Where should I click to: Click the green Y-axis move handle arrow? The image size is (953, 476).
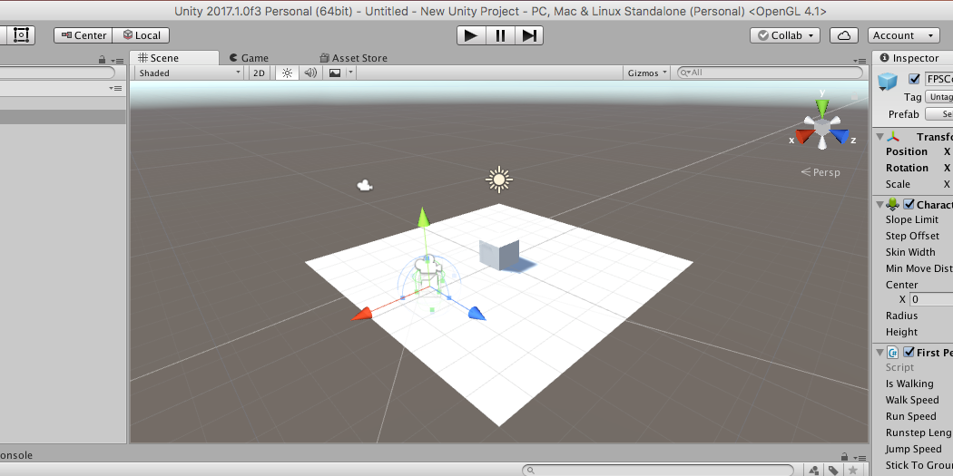click(x=424, y=217)
